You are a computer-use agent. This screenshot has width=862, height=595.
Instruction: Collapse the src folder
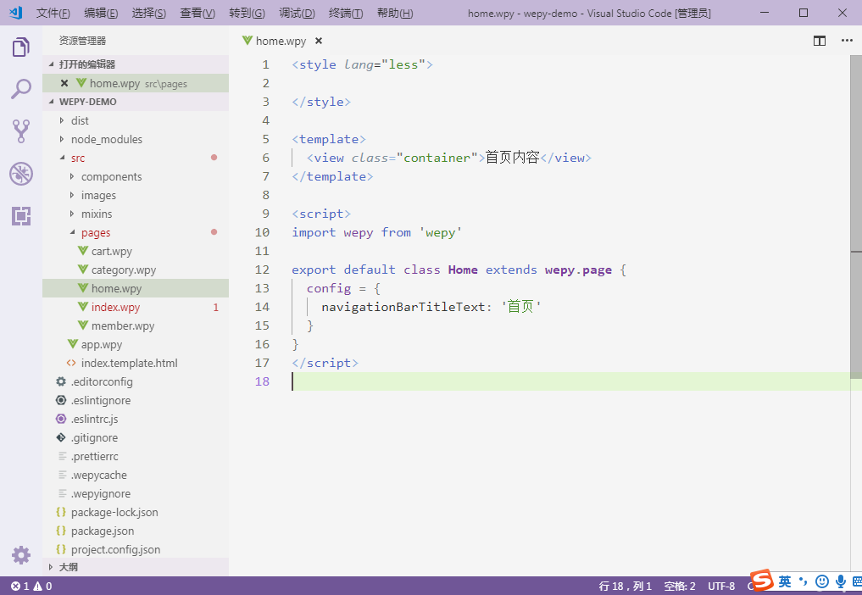[x=136, y=158]
